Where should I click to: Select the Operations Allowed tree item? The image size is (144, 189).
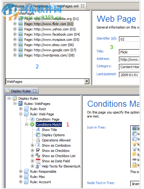pos(56,140)
